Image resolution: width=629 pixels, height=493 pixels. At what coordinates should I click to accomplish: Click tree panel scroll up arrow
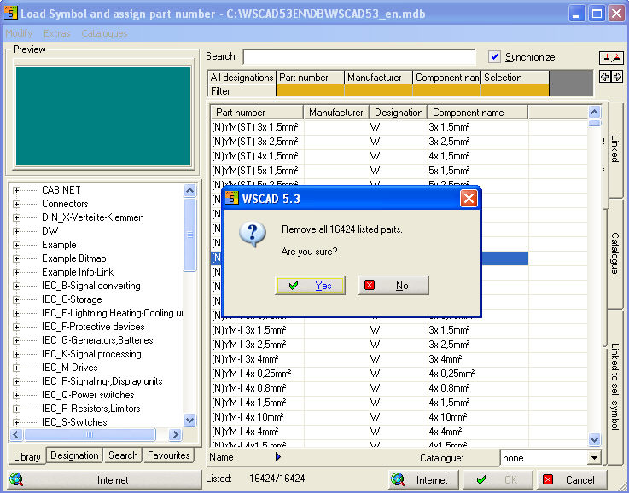pyautogui.click(x=189, y=190)
